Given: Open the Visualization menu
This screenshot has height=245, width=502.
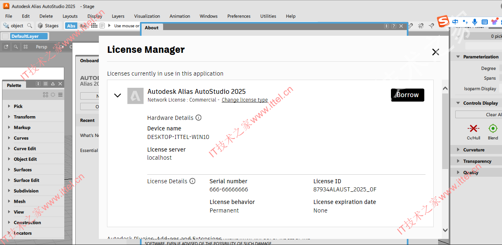Looking at the screenshot, I should click(147, 16).
